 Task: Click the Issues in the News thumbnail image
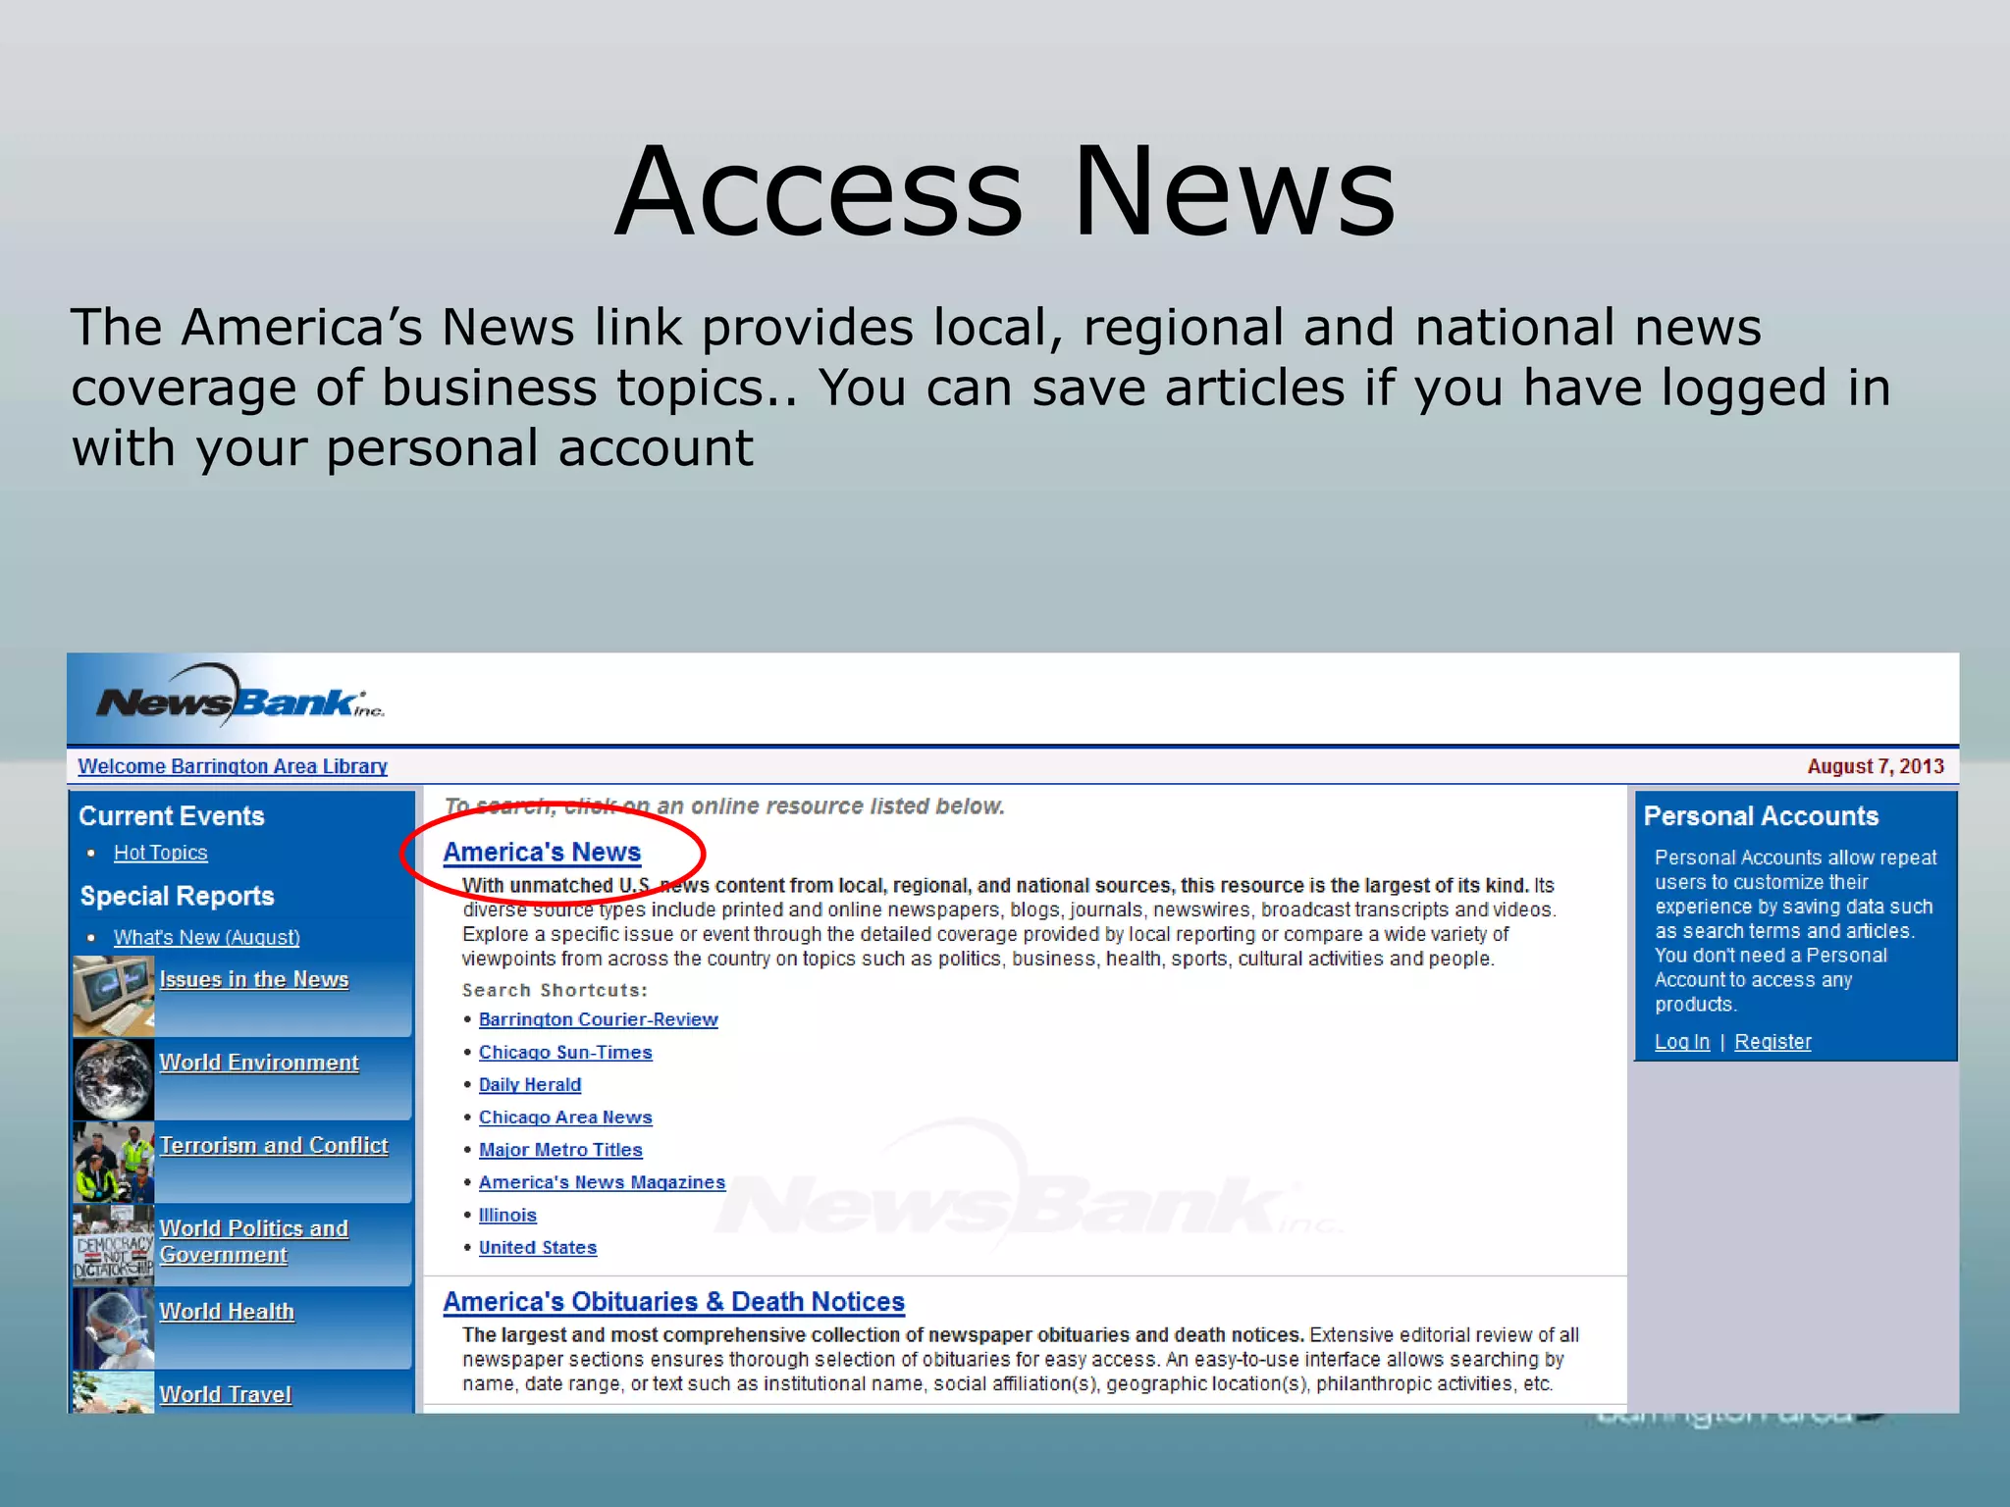(x=114, y=996)
